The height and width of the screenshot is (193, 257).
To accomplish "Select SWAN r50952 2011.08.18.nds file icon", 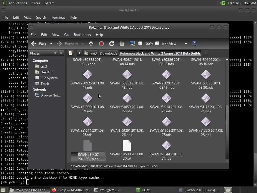I will 127,74.
